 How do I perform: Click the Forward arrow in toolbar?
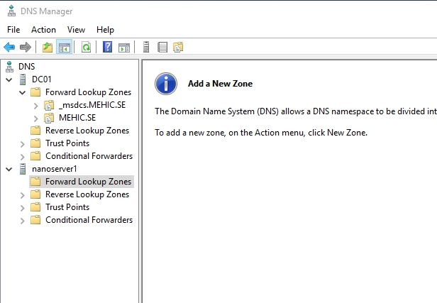pyautogui.click(x=26, y=48)
